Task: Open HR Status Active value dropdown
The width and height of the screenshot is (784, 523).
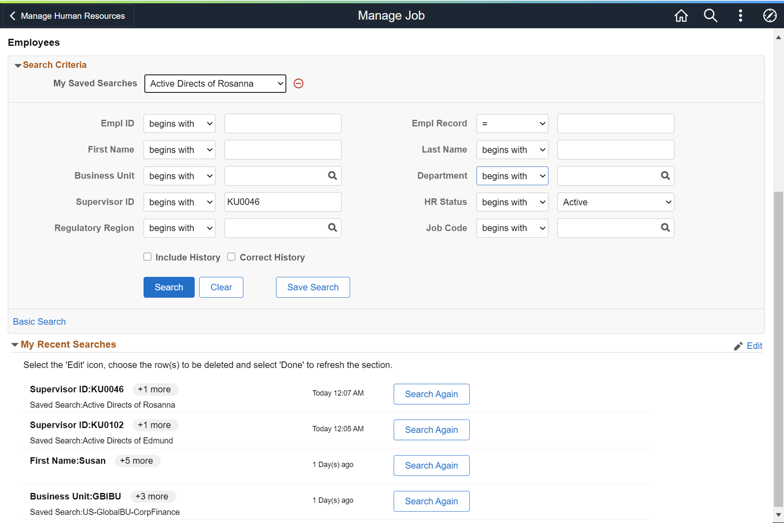Action: 615,202
